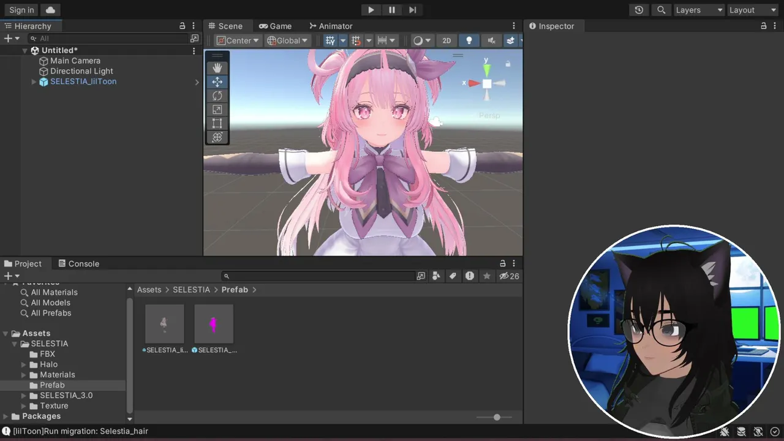Screen dimensions: 784x441
Task: Click the Pause button
Action: tap(392, 10)
